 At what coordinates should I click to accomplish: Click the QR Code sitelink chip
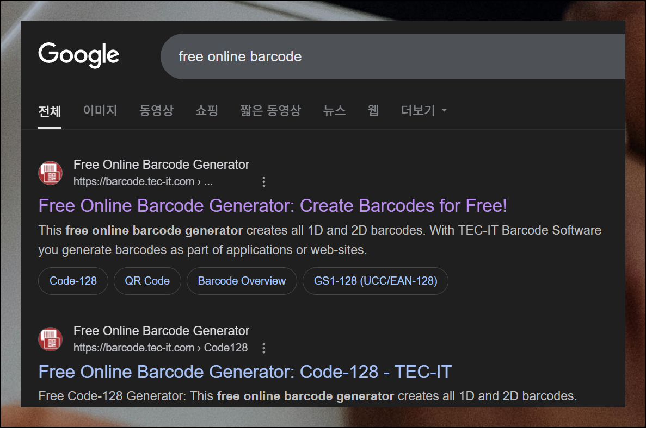(147, 281)
